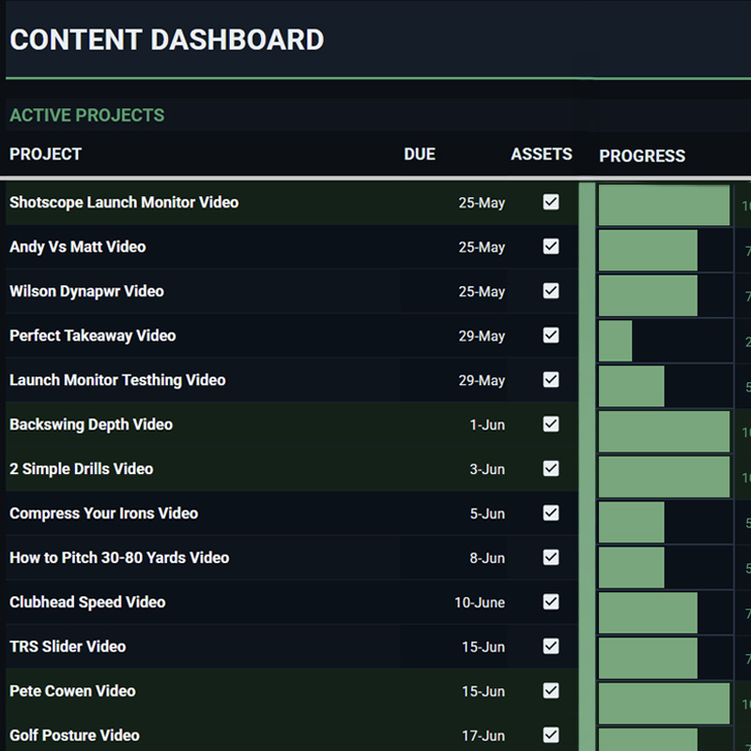Click the PROGRESS column header

pos(642,156)
